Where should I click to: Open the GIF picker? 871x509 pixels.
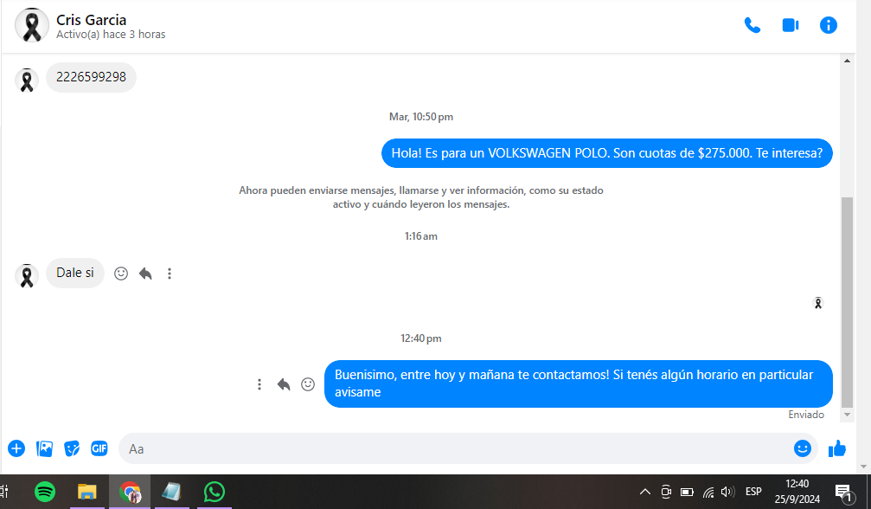99,448
